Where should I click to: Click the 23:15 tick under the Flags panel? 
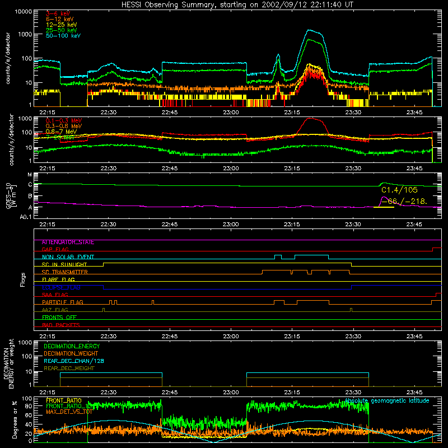(292, 337)
